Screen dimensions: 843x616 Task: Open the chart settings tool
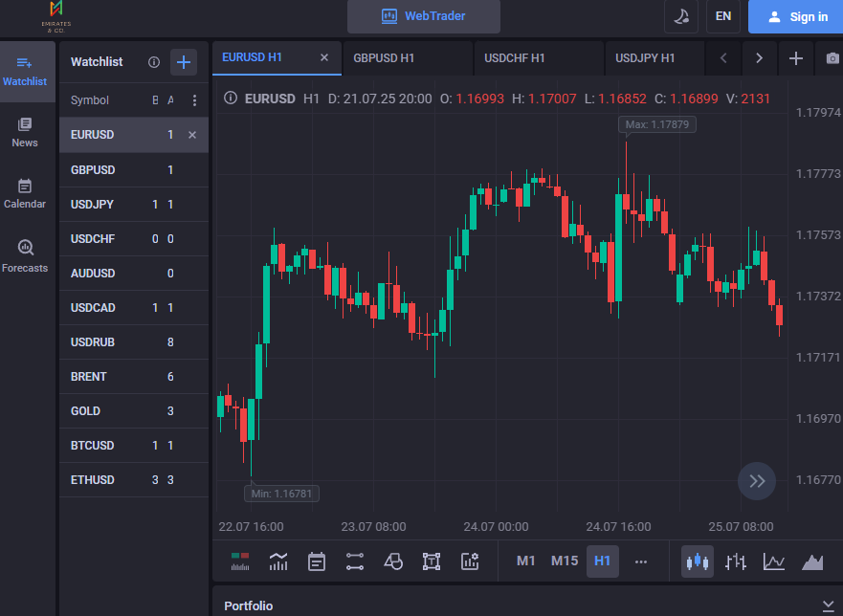point(470,561)
